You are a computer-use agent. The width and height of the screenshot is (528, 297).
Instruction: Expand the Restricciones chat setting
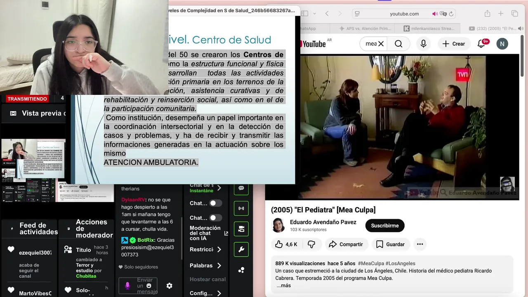(x=219, y=250)
